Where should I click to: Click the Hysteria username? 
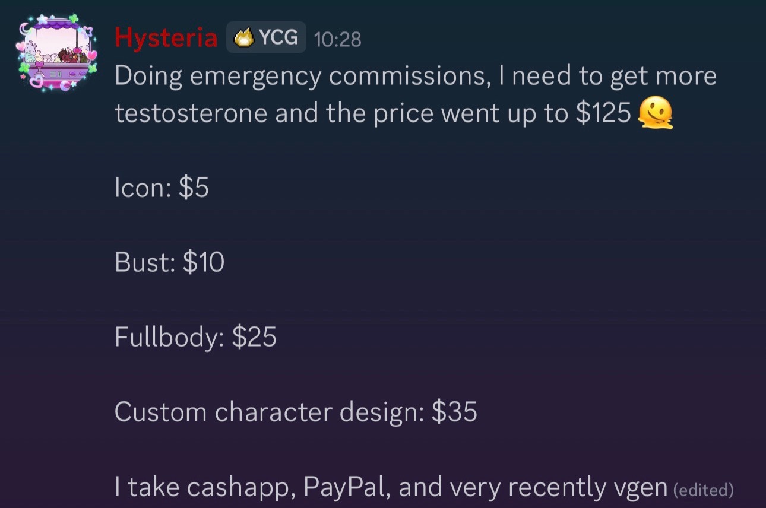pyautogui.click(x=166, y=38)
